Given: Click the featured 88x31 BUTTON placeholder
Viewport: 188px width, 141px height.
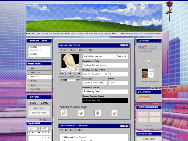Looking at the screenshot, I should coord(39,113).
